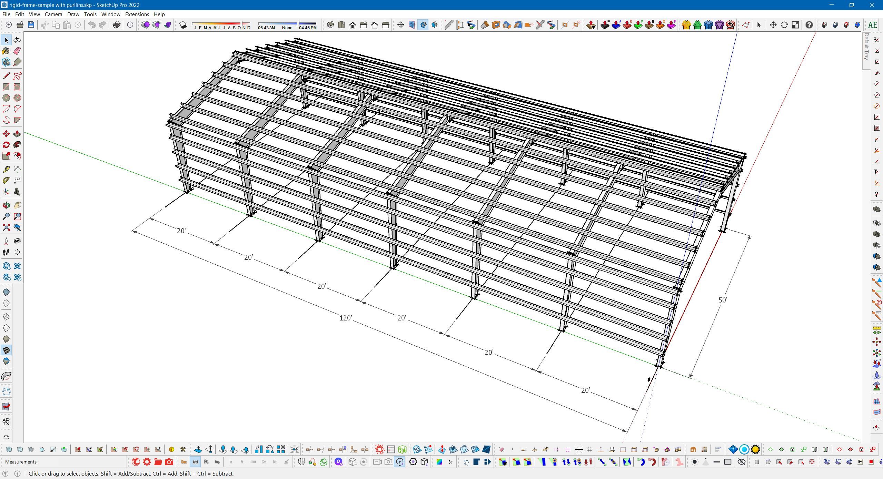The height and width of the screenshot is (479, 883).
Task: Toggle Dec units format button
Action: click(x=184, y=462)
